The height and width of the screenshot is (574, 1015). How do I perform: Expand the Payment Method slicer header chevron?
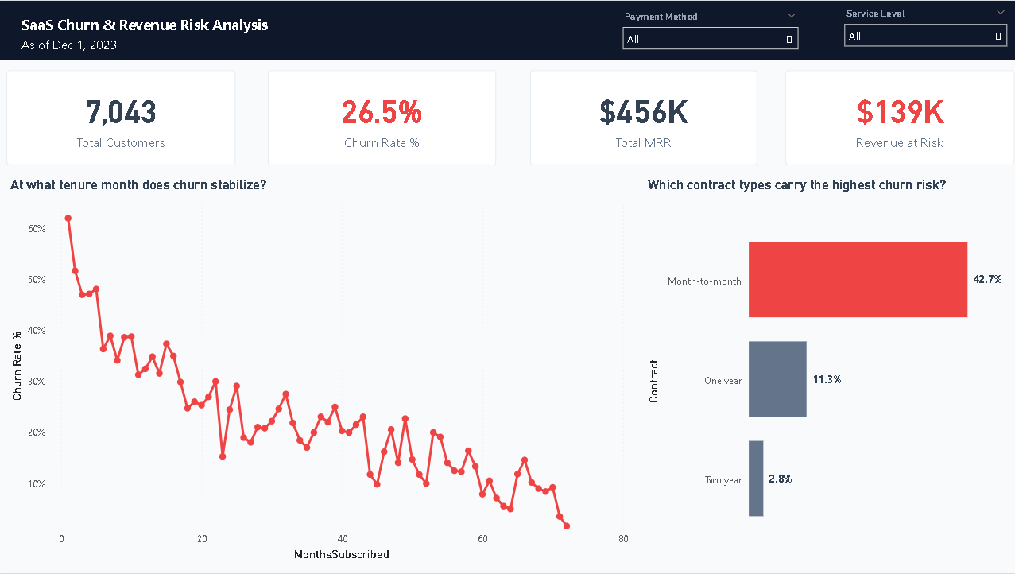coord(791,15)
